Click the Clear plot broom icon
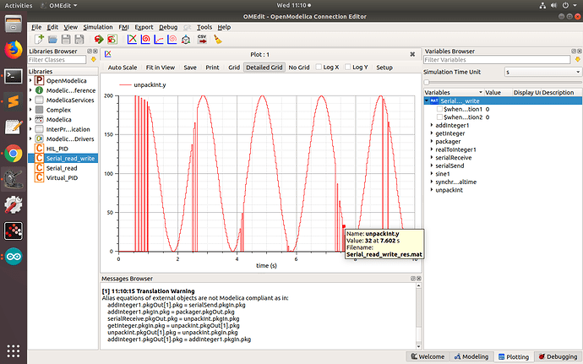 (217, 39)
